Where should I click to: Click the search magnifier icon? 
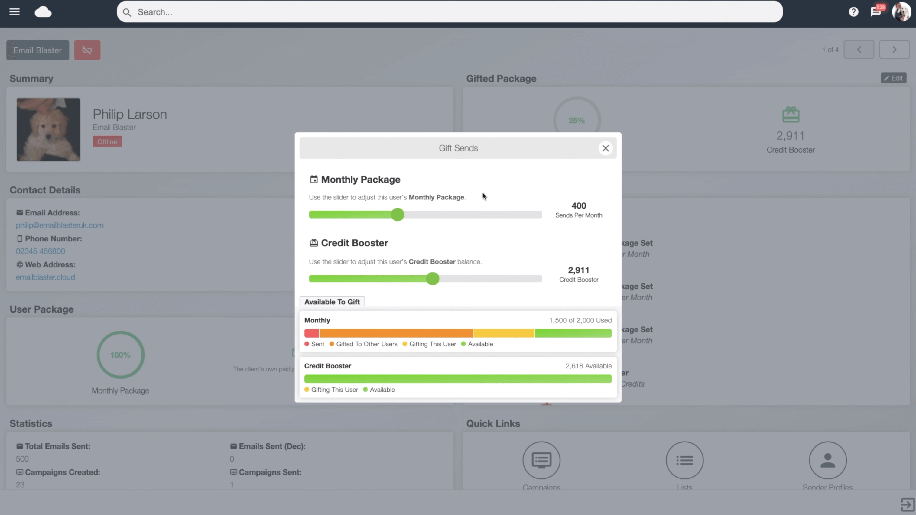[127, 12]
